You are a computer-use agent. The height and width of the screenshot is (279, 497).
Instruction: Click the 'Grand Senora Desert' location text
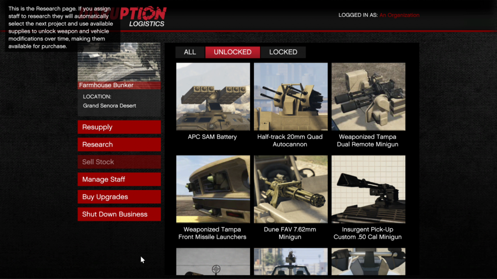109,106
